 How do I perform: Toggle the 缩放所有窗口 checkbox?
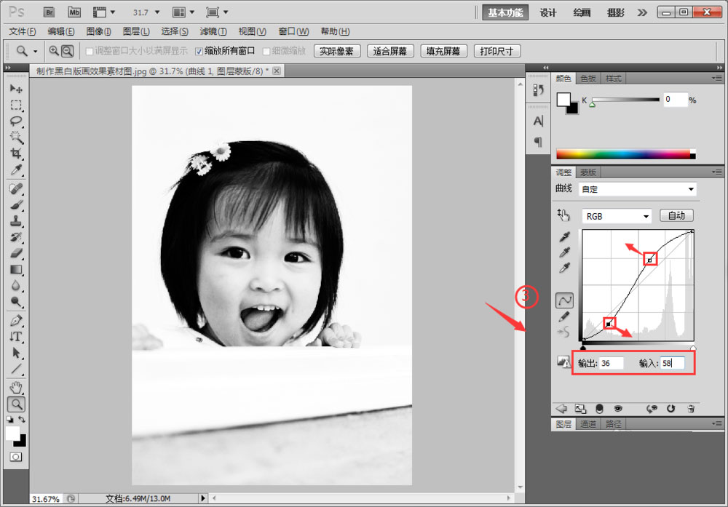point(199,51)
